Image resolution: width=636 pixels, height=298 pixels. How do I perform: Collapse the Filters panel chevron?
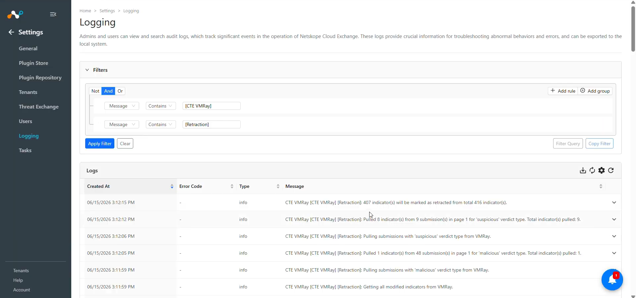point(87,70)
